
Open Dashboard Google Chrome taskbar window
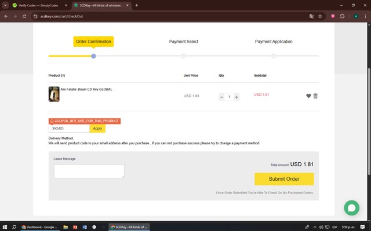39,227
